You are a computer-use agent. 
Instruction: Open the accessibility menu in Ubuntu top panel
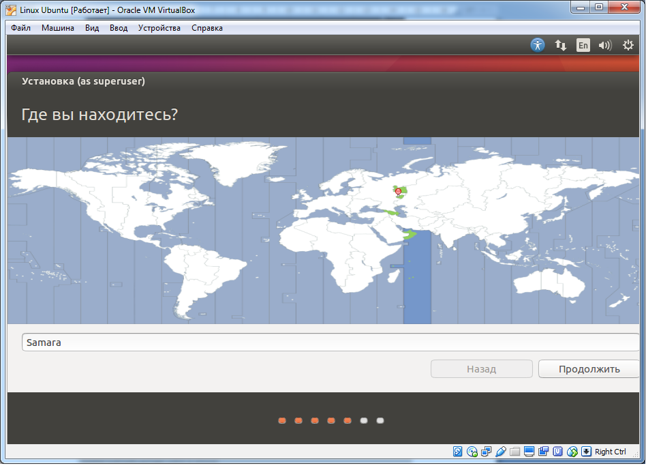tap(538, 45)
